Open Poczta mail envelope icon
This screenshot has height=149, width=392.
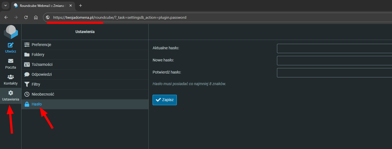[x=10, y=61]
